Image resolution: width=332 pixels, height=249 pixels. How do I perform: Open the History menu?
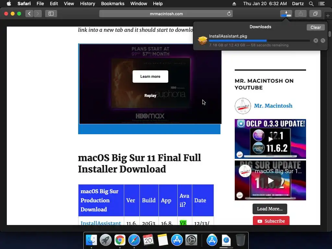click(x=88, y=4)
